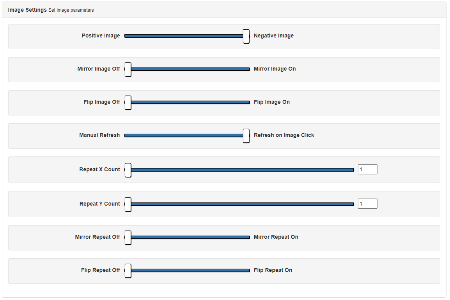Click the "Flip Repeat On" label
The image size is (450, 300).
(273, 270)
